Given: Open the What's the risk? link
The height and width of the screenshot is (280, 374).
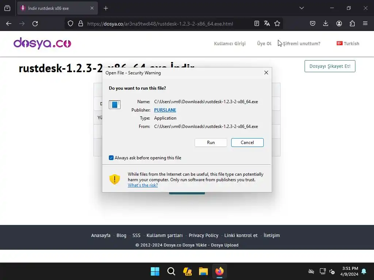Looking at the screenshot, I should tap(143, 185).
